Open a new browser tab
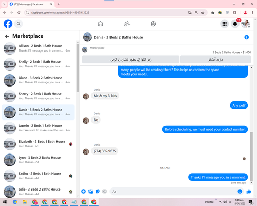This screenshot has width=257, height=206. (59, 4)
